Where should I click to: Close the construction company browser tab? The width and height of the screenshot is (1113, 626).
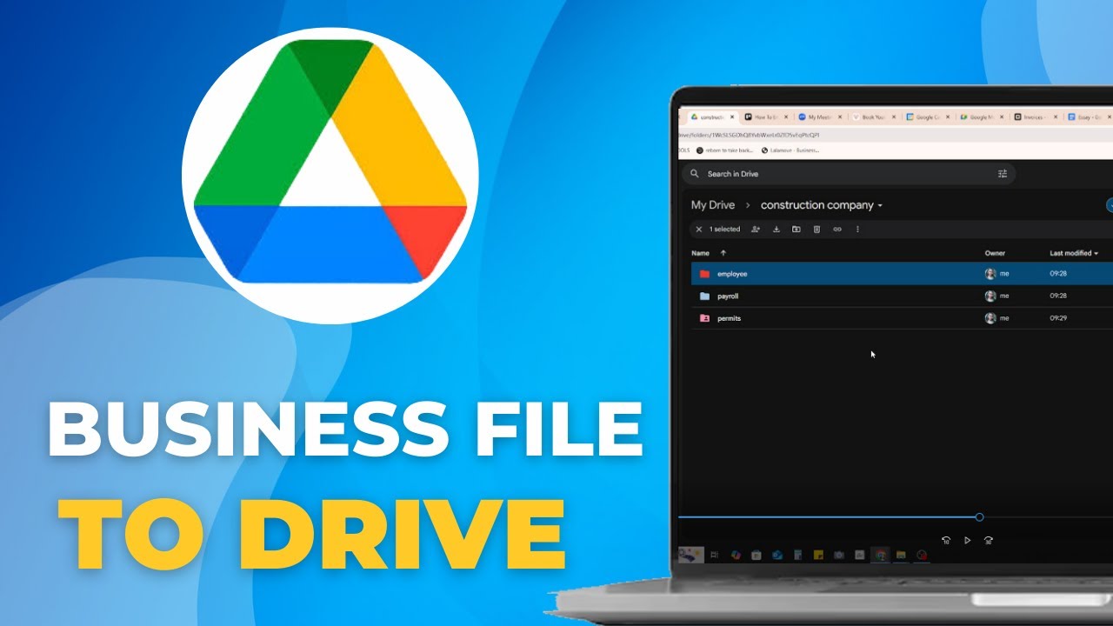tap(732, 117)
